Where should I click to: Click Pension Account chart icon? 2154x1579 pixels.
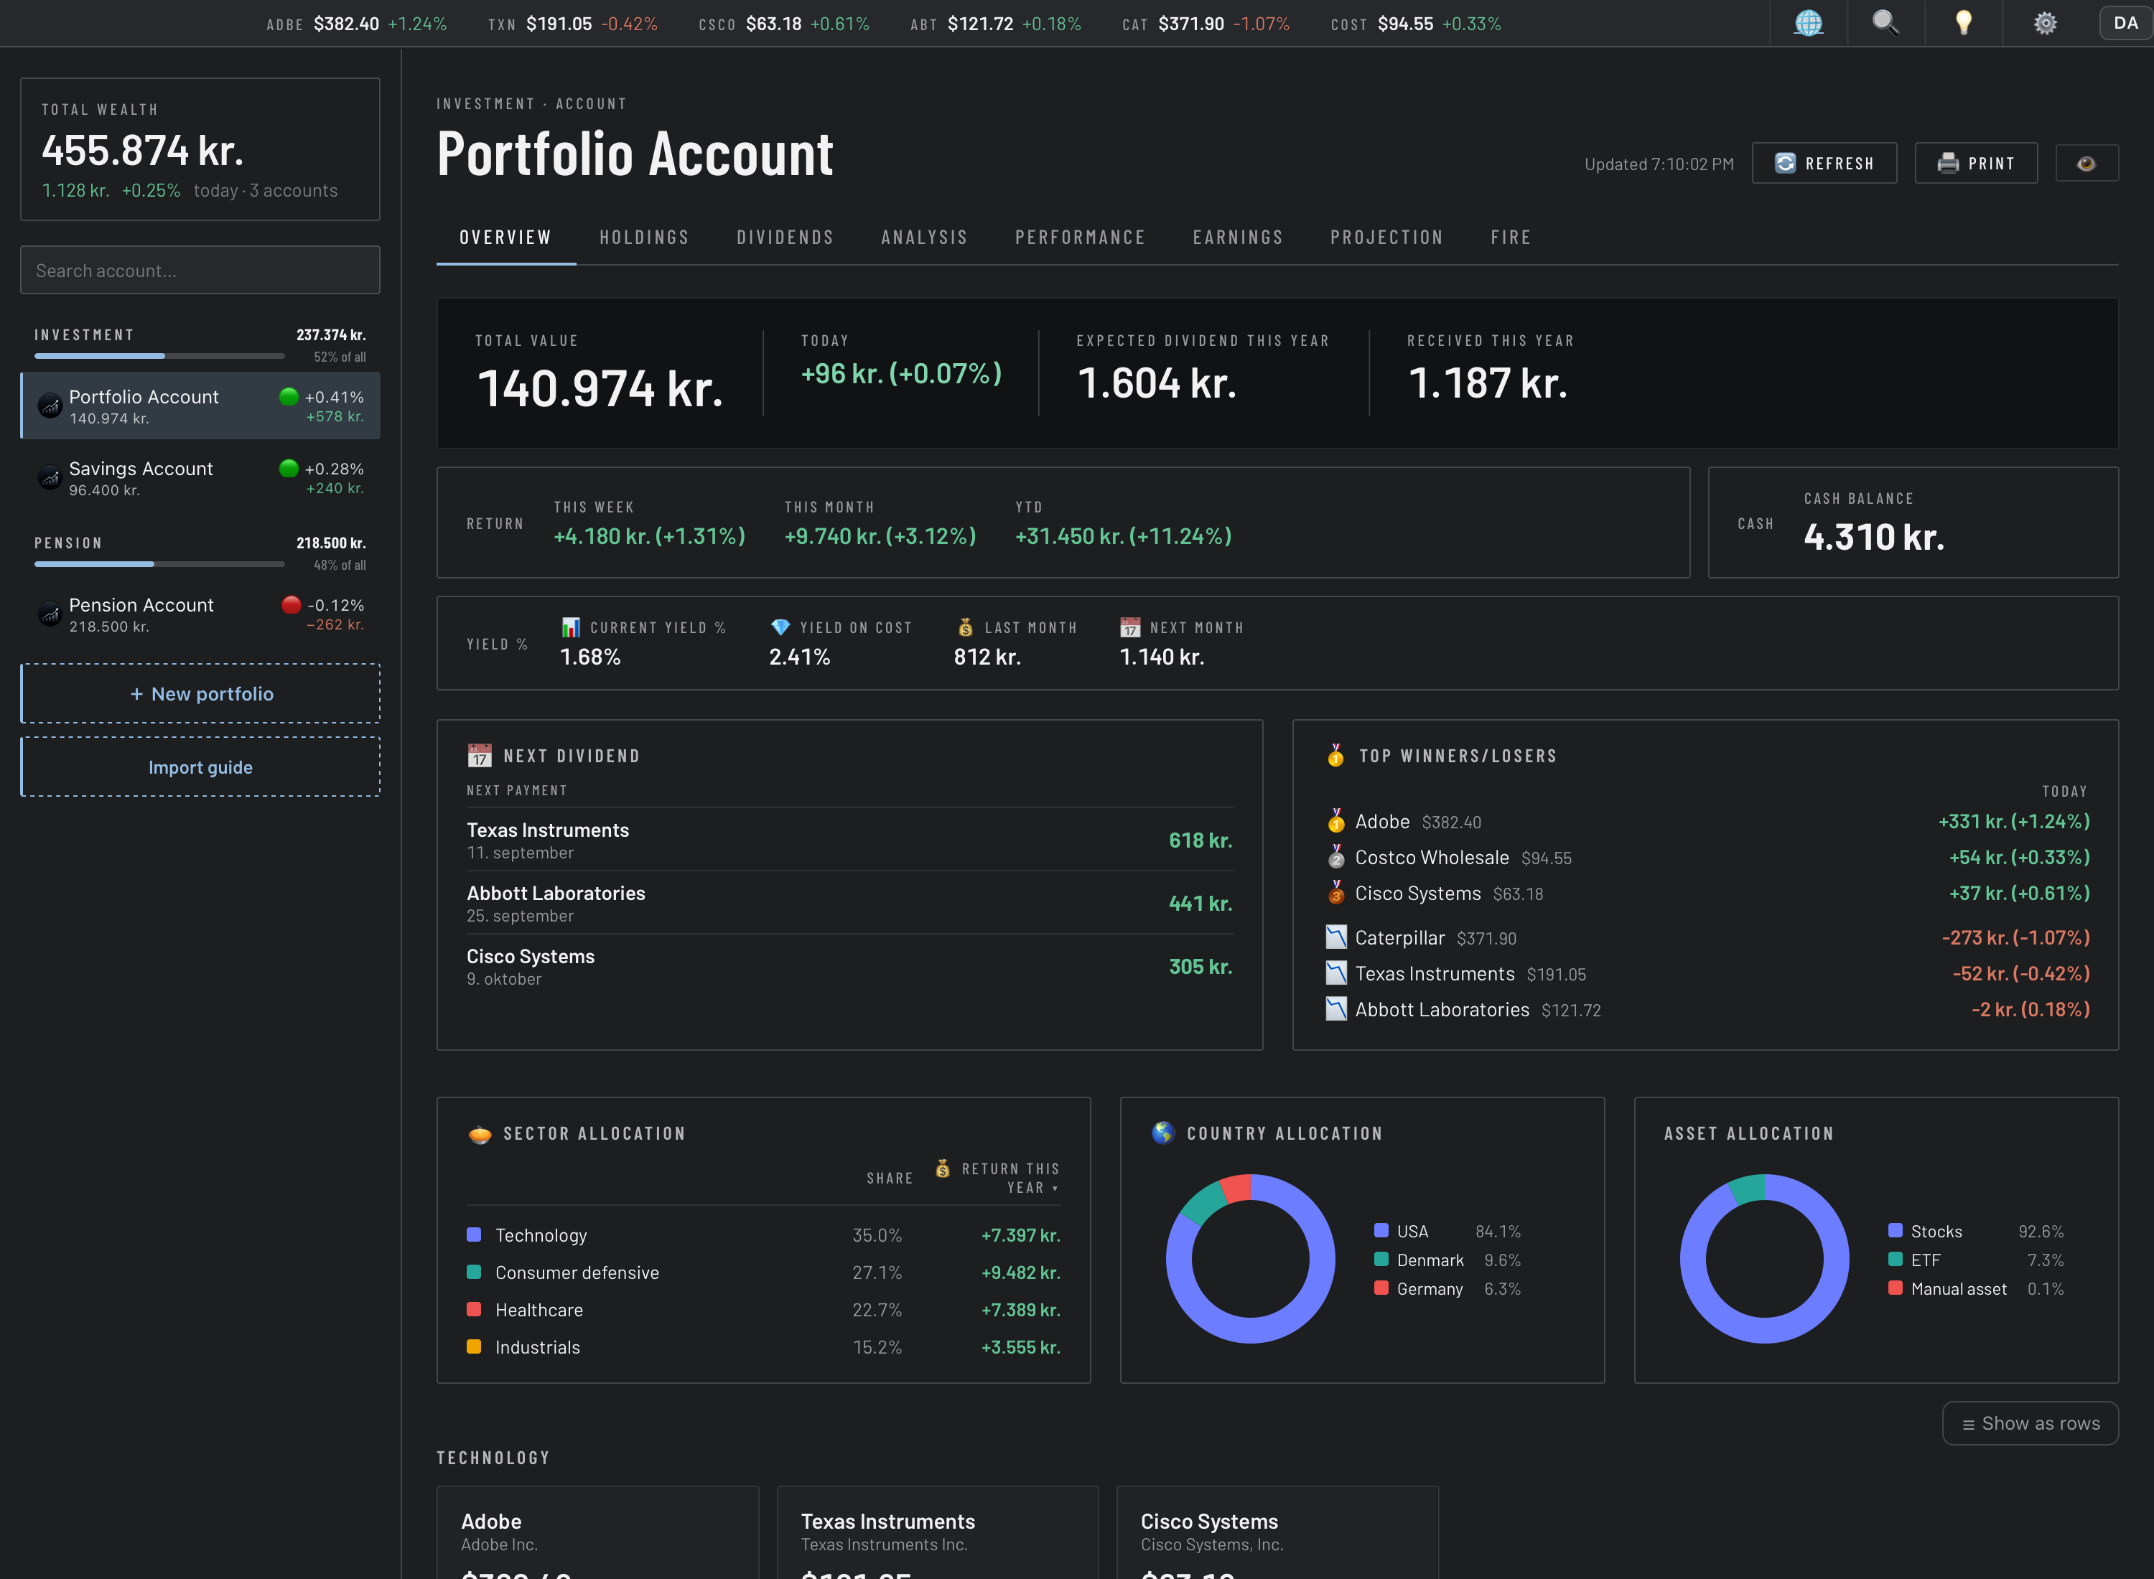(x=50, y=614)
